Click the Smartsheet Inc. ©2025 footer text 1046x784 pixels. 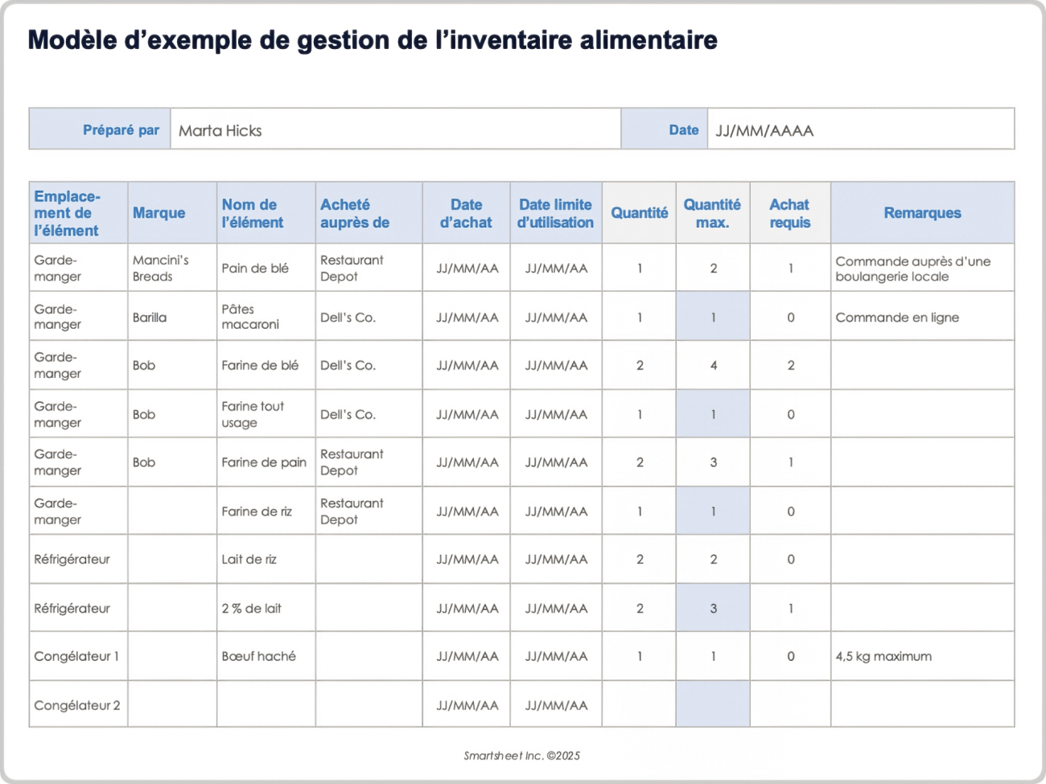coord(523,755)
